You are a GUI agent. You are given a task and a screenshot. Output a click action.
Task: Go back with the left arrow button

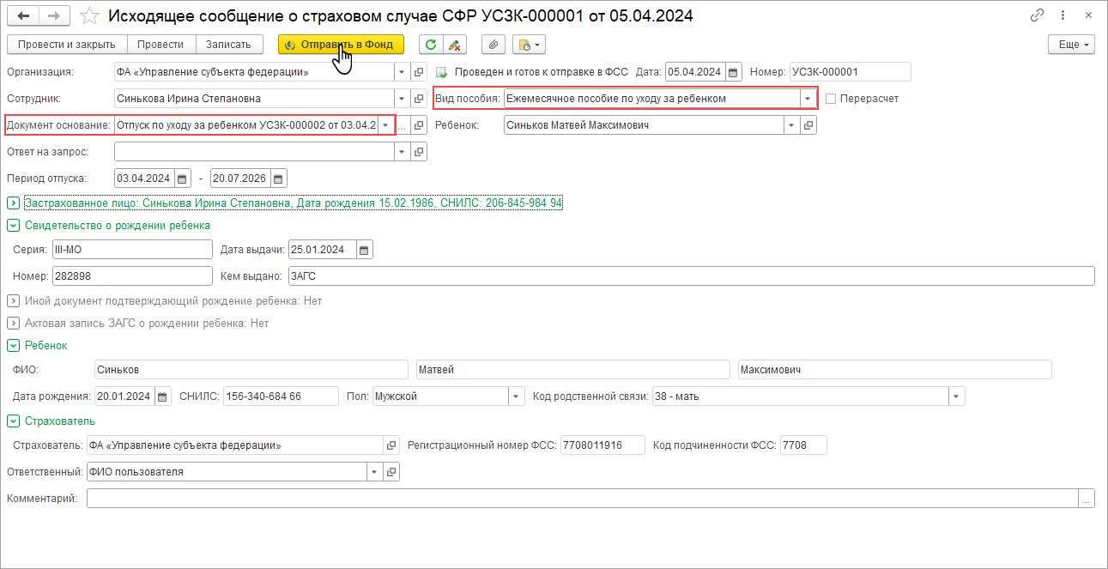tap(22, 15)
